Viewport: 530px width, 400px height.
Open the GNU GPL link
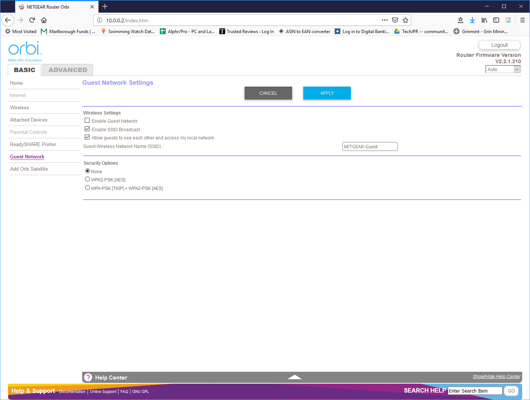[140, 391]
